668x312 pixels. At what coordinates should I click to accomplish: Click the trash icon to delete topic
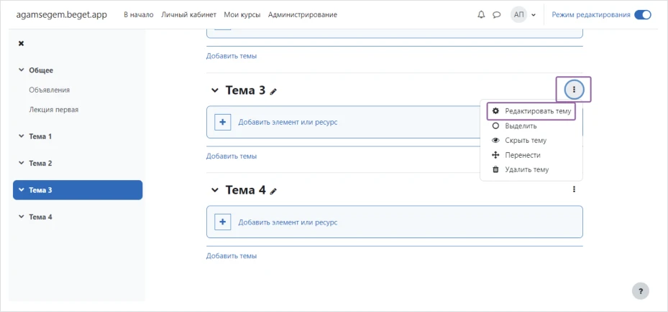495,170
